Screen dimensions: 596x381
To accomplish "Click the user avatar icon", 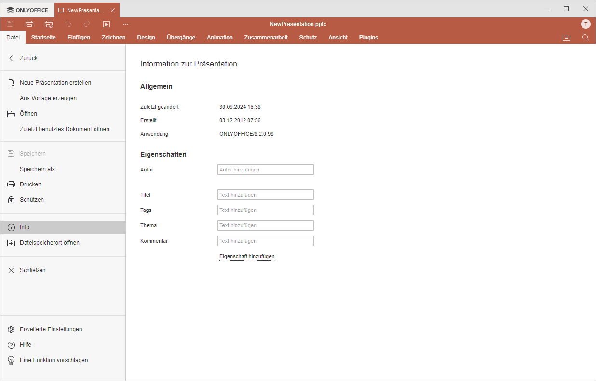I will coord(585,24).
